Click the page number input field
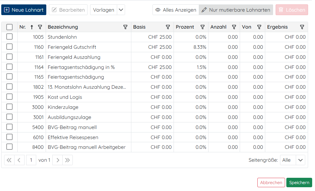 coord(31,160)
